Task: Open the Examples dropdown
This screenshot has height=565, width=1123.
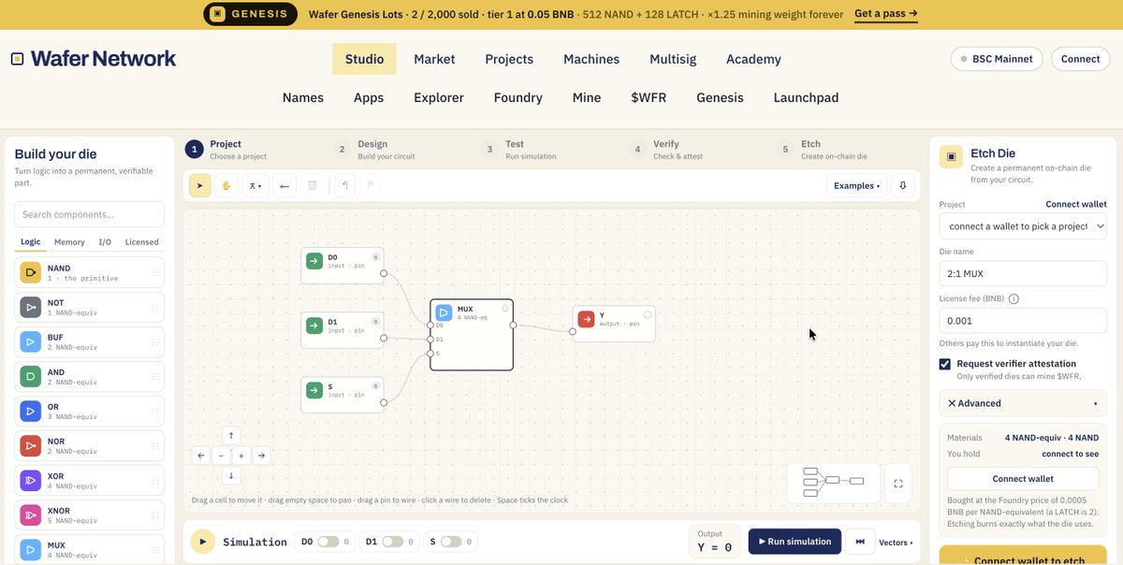Action: [856, 185]
